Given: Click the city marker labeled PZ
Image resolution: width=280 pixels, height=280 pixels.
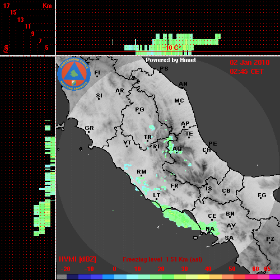Looking at the screenshot, I should pos(270,240).
